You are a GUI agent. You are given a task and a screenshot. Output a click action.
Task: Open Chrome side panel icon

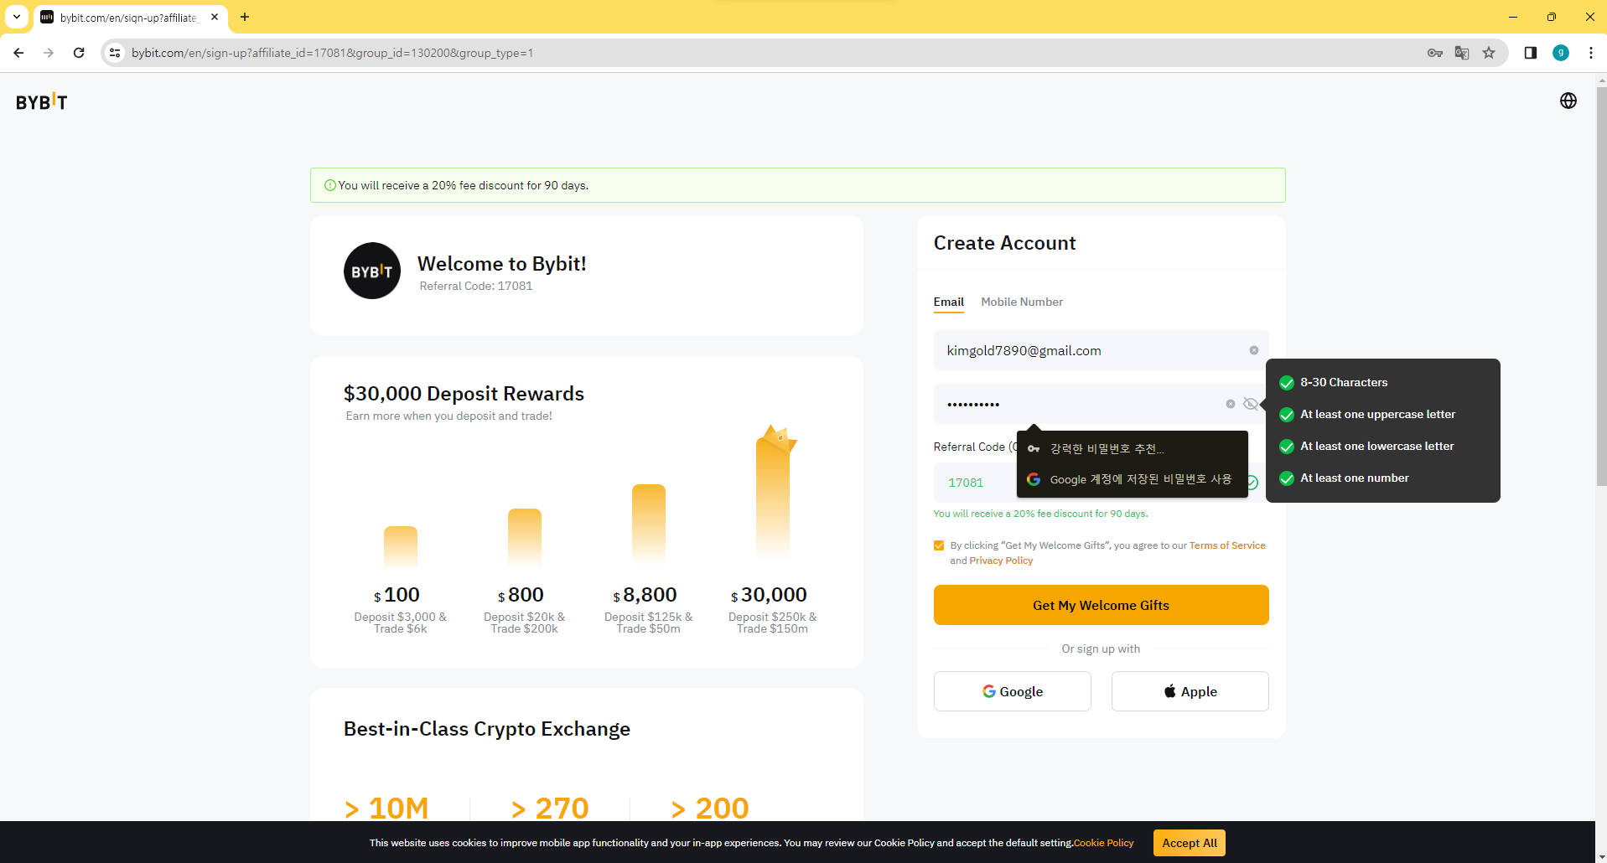click(x=1530, y=53)
